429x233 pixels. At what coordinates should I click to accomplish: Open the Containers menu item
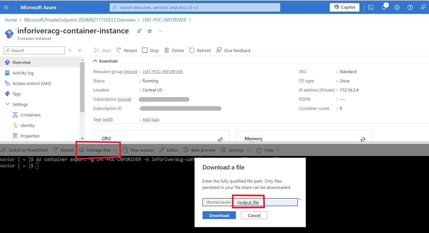coord(30,115)
